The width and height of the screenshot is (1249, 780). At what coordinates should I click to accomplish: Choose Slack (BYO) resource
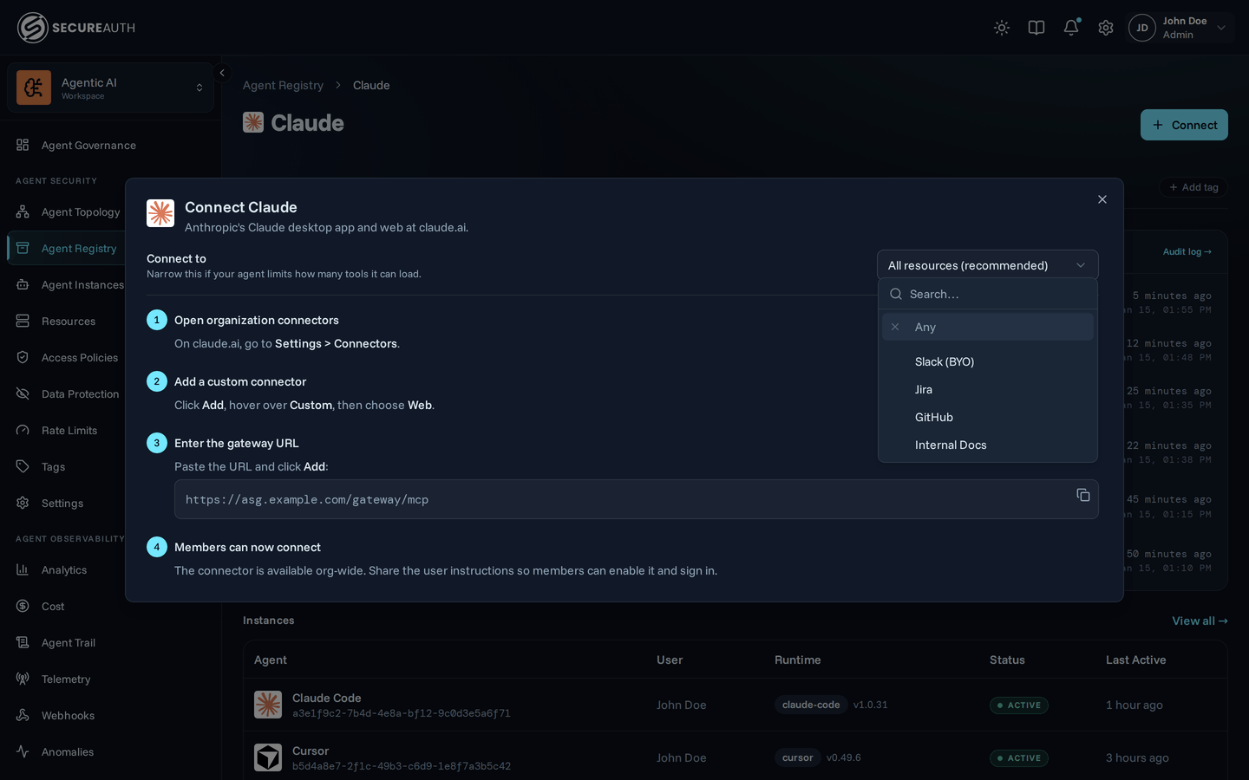tap(988, 361)
